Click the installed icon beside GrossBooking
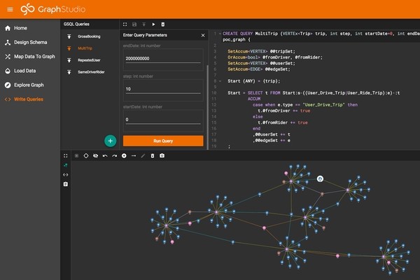This screenshot has width=420, height=280. point(69,36)
